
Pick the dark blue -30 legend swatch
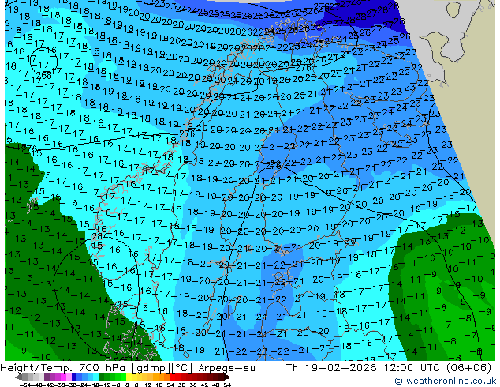click(74, 378)
